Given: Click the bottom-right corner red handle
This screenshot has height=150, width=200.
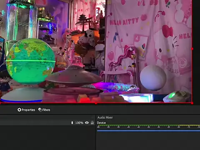Looking at the screenshot, I should tap(192, 103).
